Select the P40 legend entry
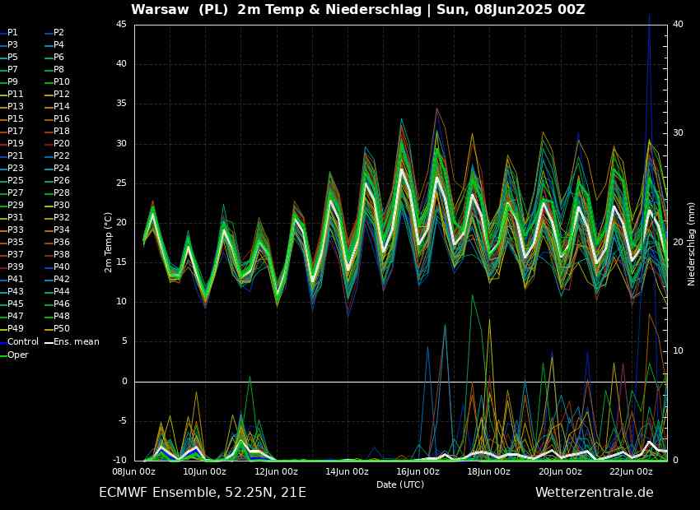Screen dimensions: 700x510 click(x=58, y=267)
